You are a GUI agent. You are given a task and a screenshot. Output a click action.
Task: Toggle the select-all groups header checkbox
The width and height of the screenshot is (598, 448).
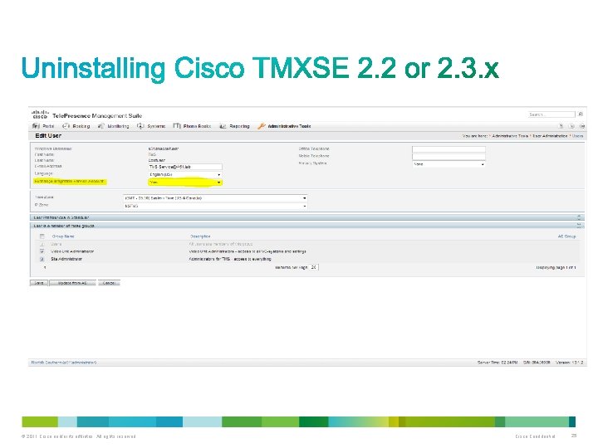pyautogui.click(x=42, y=236)
